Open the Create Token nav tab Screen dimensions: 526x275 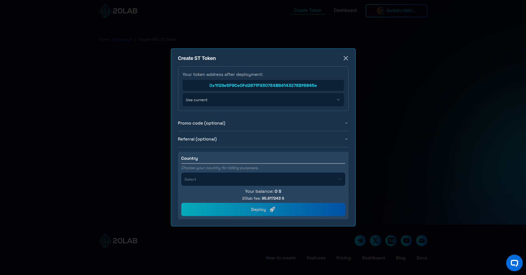tap(308, 10)
